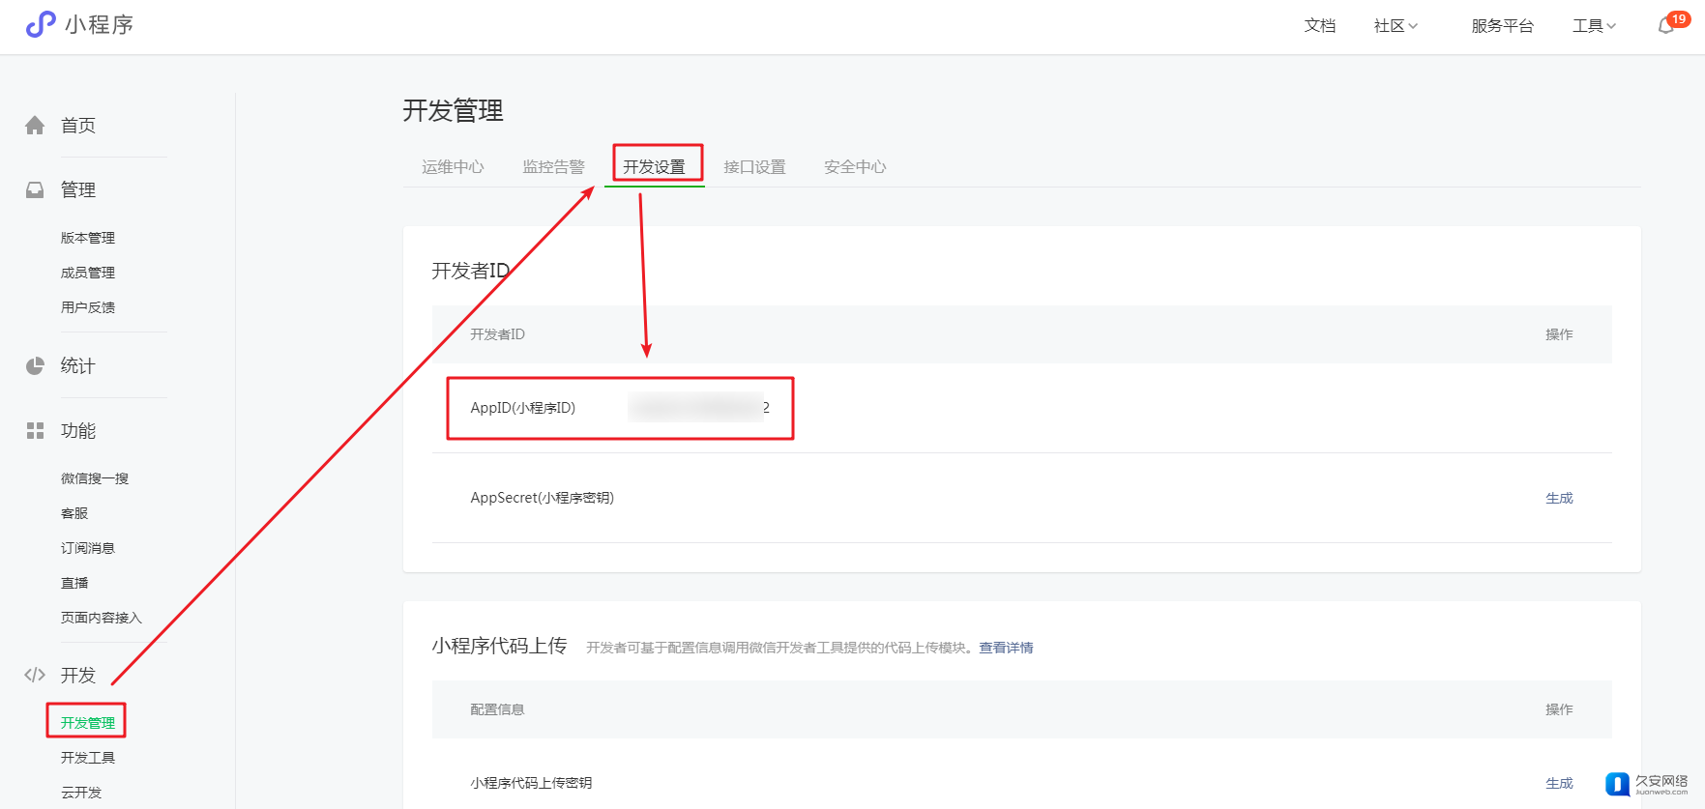Expand the 社区 dropdown menu
This screenshot has height=809, width=1705.
coord(1395,26)
